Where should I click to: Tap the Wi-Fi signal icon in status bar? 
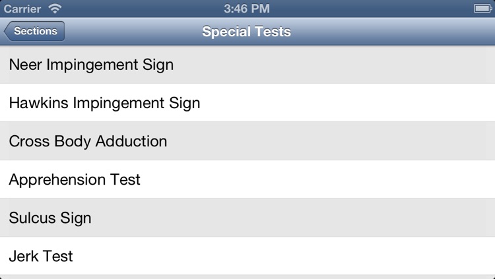coord(55,9)
